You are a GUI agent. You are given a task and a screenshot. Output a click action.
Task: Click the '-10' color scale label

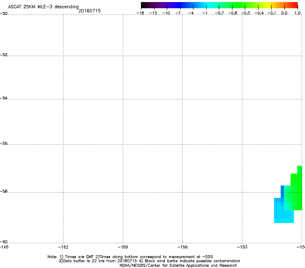coord(166,13)
